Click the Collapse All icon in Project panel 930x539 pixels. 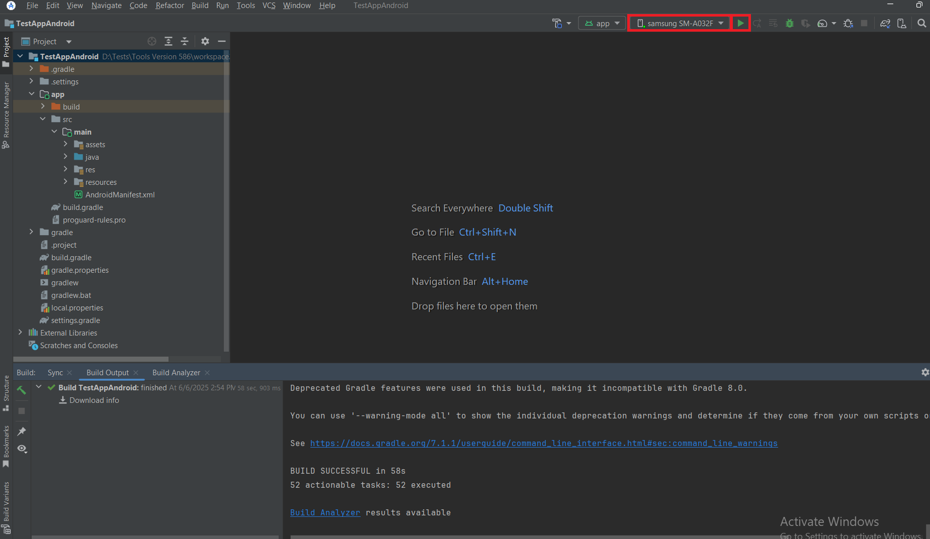click(185, 41)
